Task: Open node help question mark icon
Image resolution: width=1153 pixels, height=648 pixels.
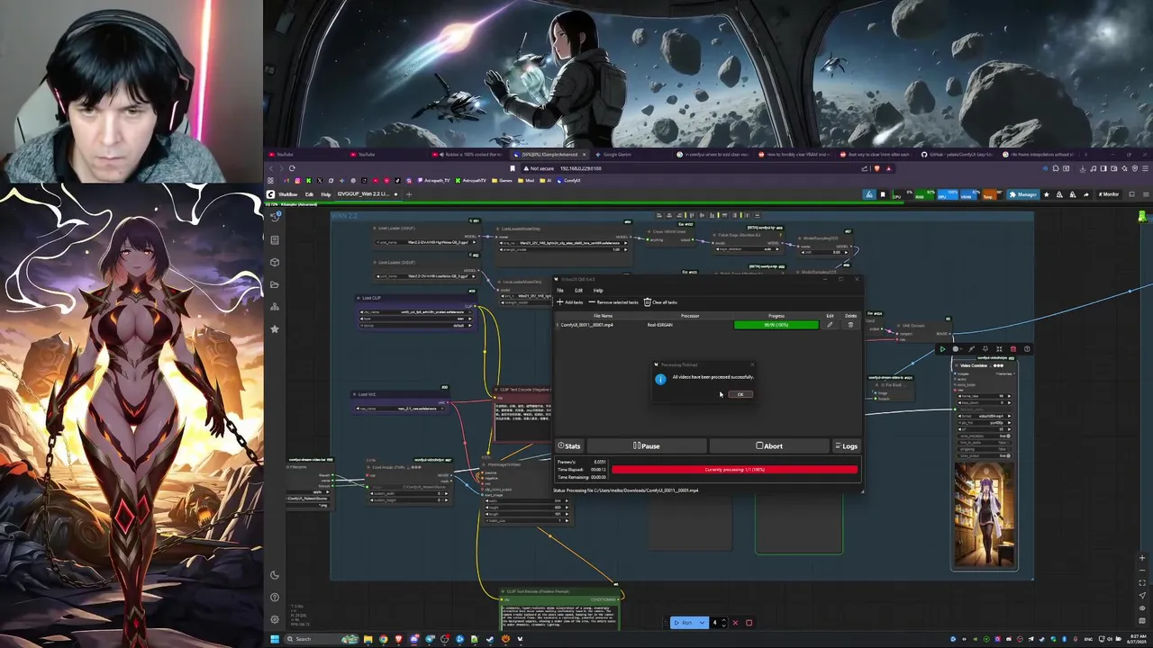Action: pos(1027,349)
